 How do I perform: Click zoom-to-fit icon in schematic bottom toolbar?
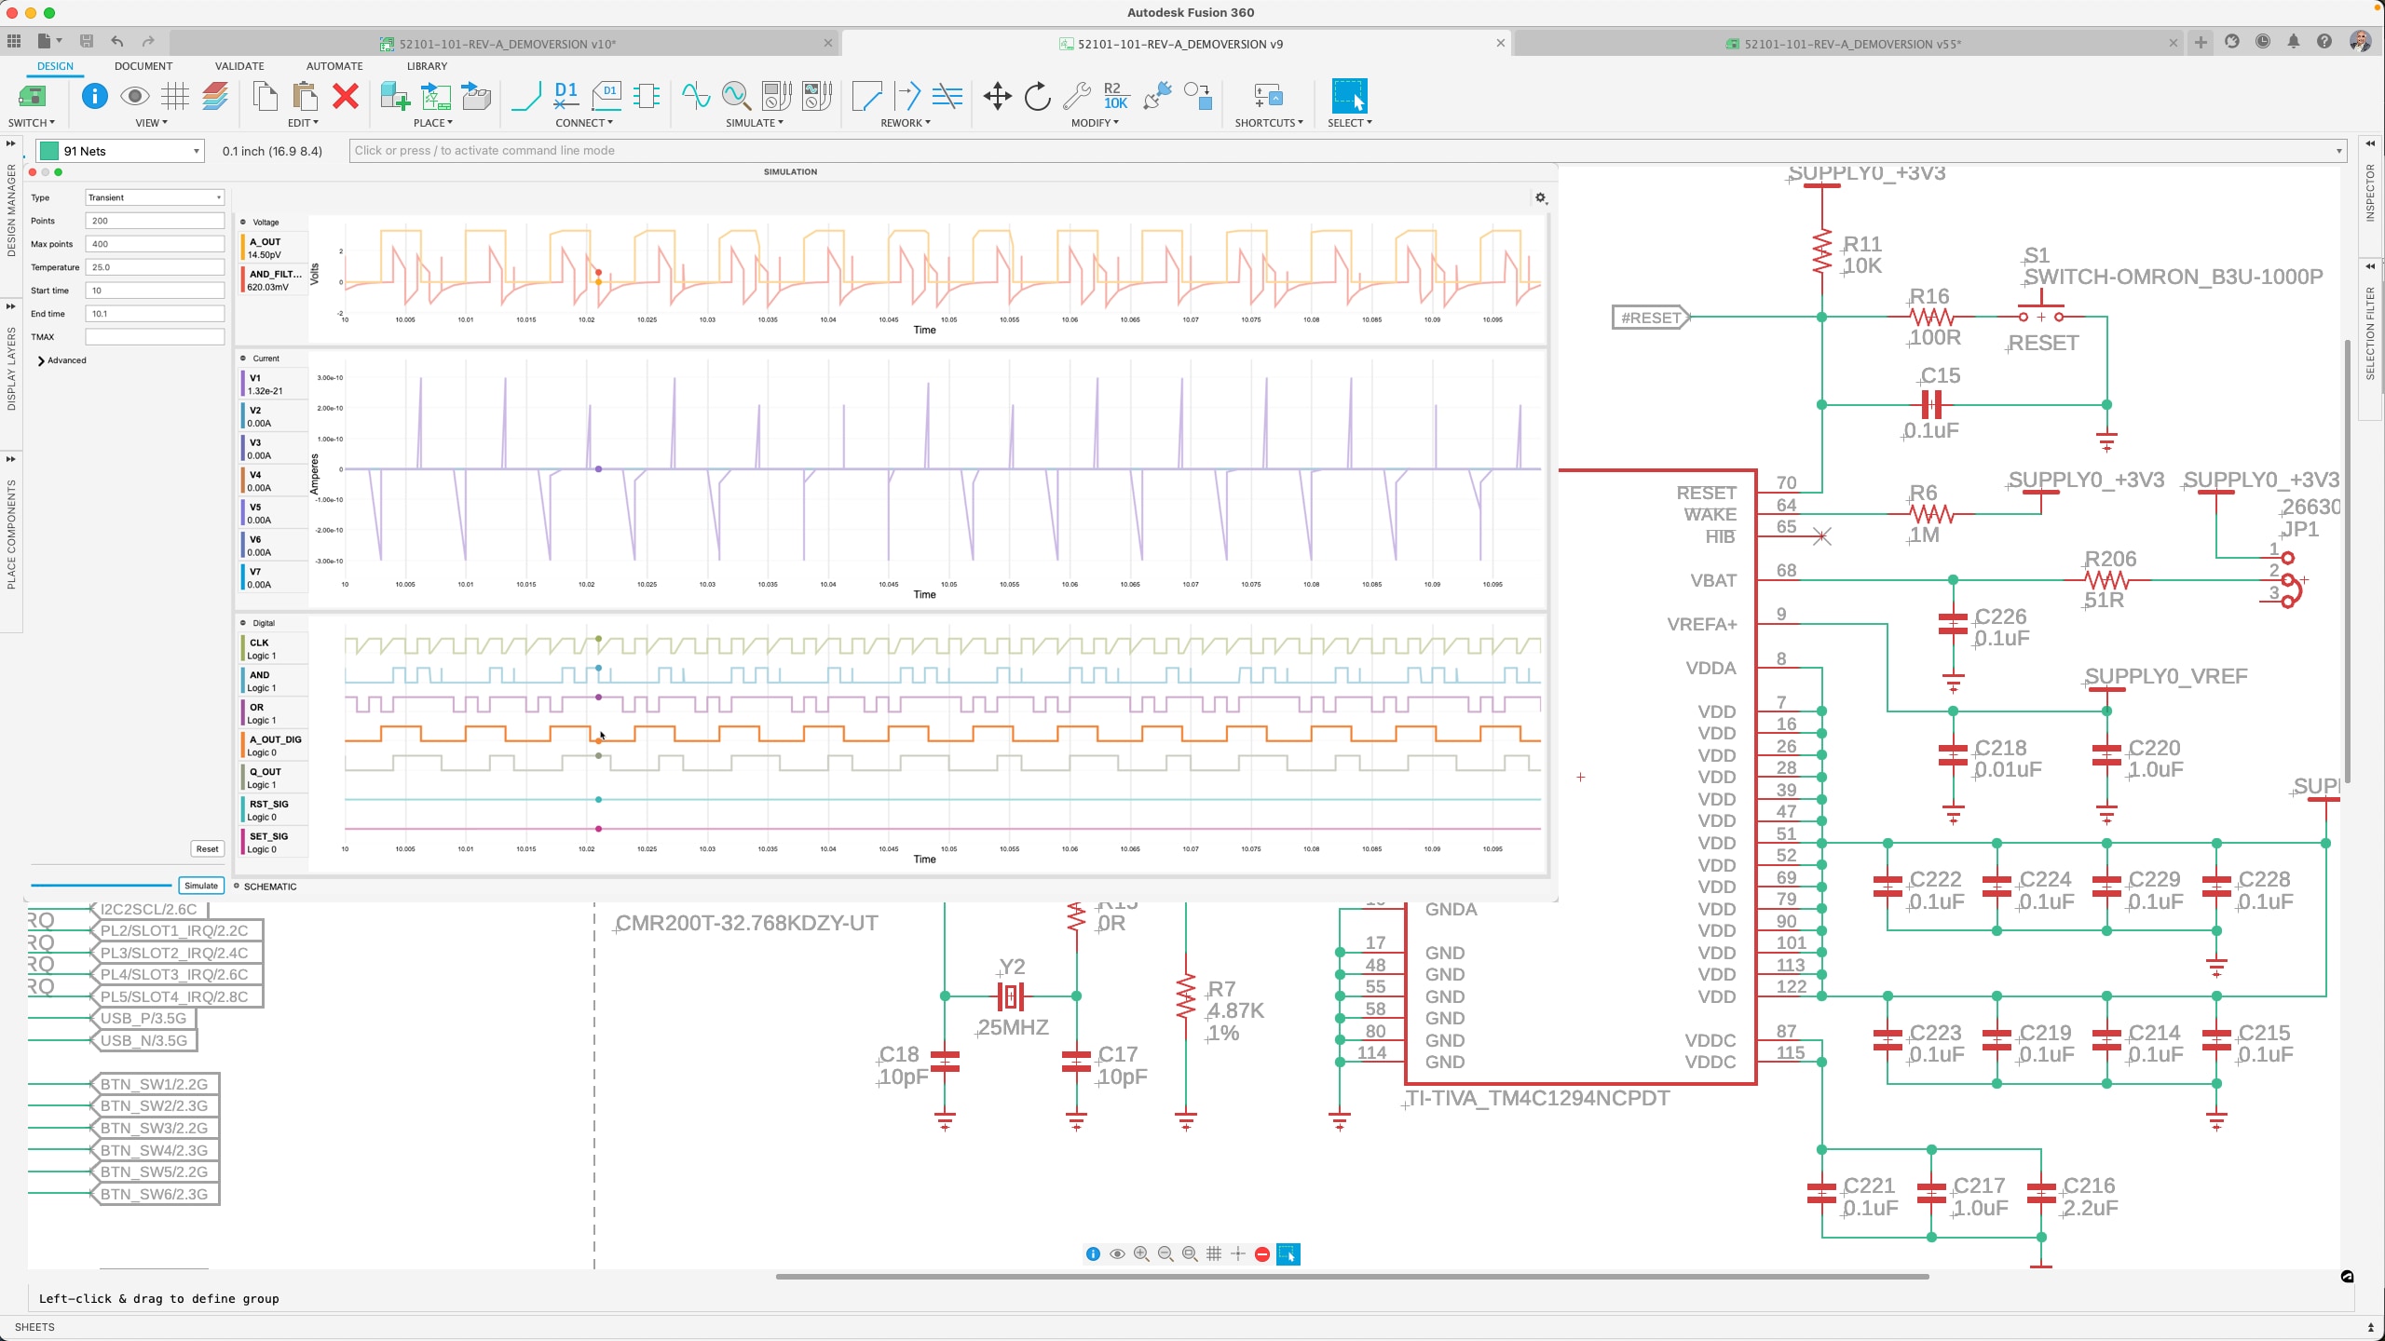(1189, 1253)
